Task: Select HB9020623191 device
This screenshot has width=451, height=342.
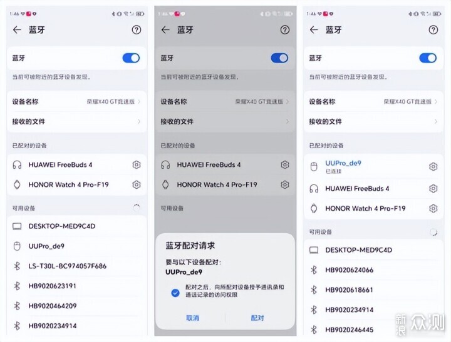Action: pos(77,286)
